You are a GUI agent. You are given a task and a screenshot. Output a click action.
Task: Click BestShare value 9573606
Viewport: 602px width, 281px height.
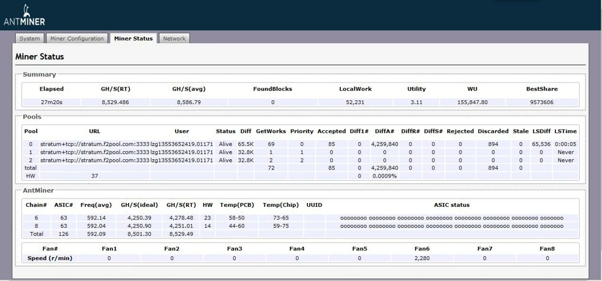[x=542, y=102]
